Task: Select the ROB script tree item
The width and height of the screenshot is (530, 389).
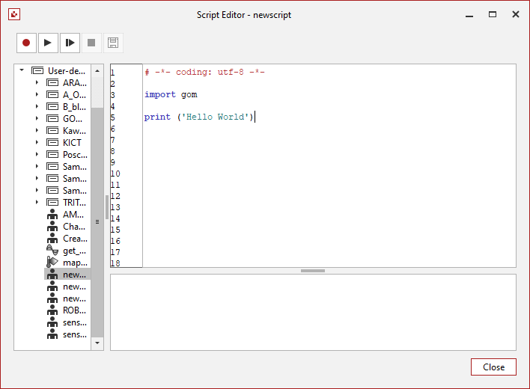Action: point(73,310)
